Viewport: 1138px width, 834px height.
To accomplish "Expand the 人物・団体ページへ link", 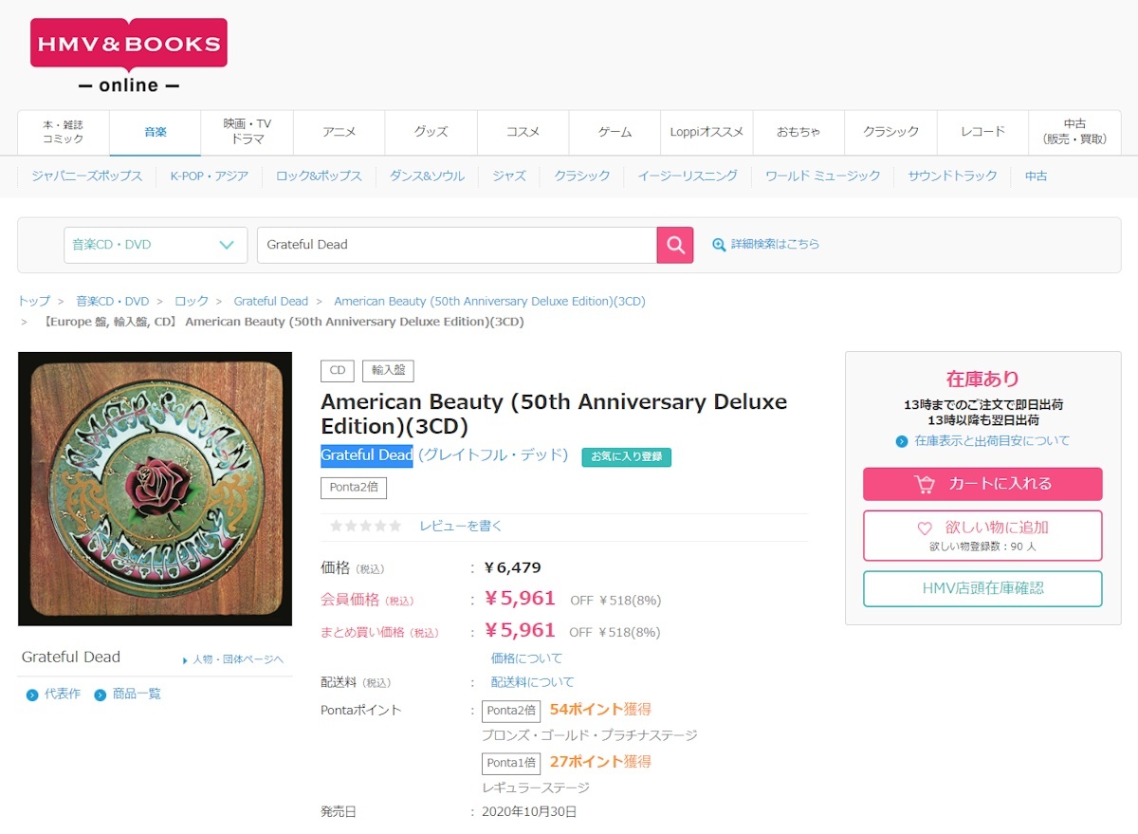I will coord(232,659).
